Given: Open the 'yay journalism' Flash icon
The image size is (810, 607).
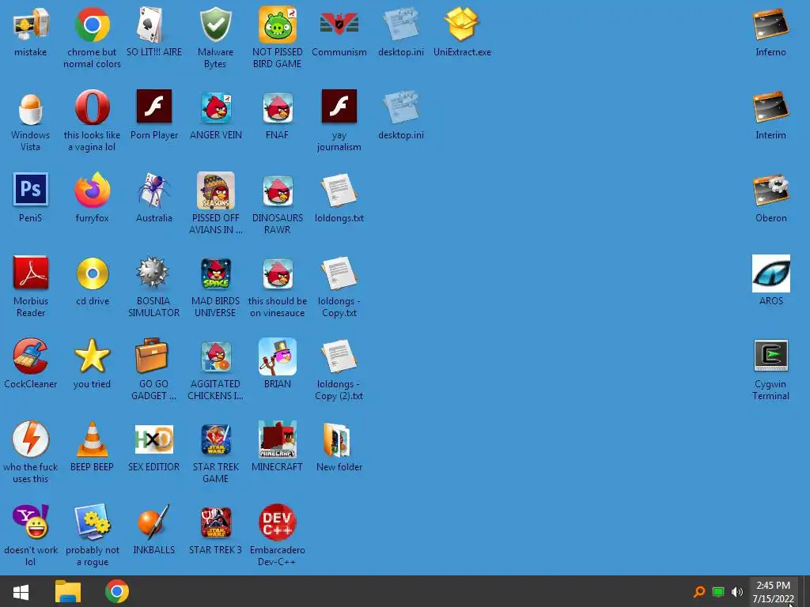Looking at the screenshot, I should pos(339,107).
